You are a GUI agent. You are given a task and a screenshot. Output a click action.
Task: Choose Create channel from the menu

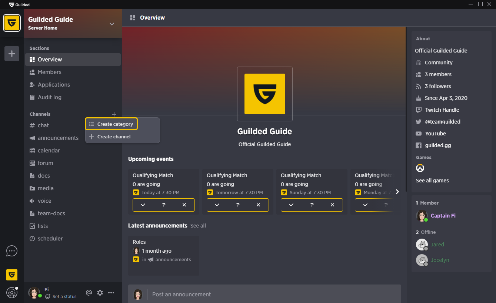123,137
